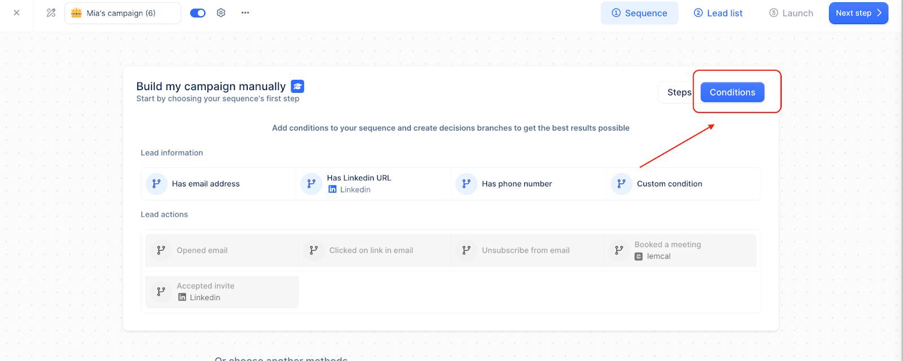The width and height of the screenshot is (903, 361).
Task: Select the Opened email lead action
Action: 222,251
